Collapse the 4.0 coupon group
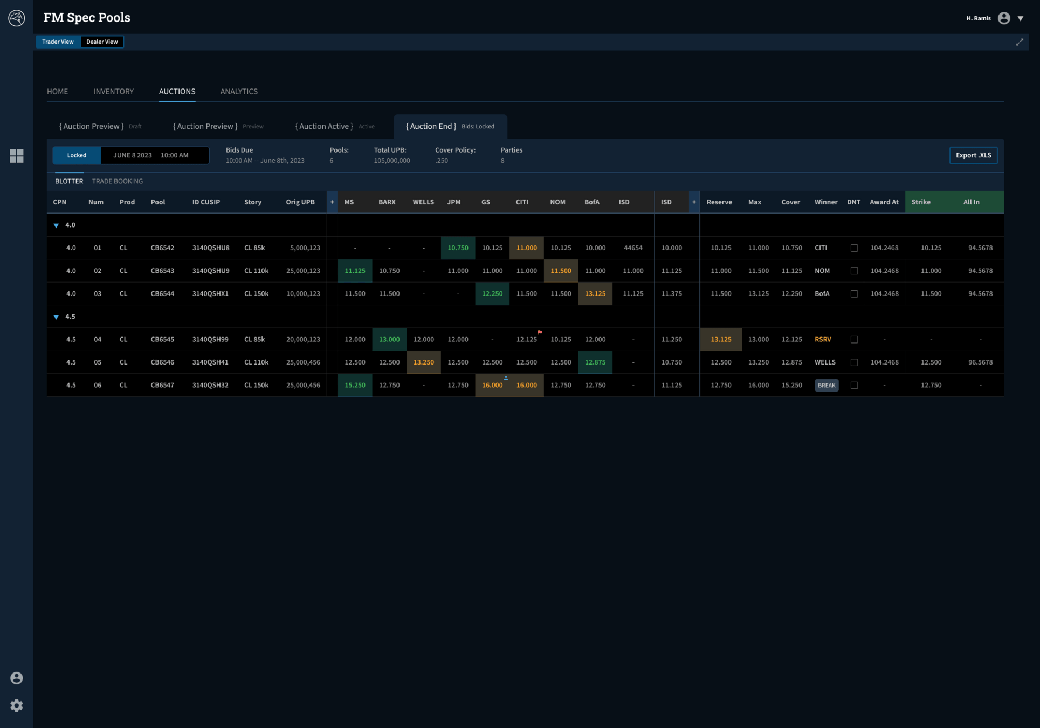This screenshot has height=728, width=1040. (x=56, y=225)
